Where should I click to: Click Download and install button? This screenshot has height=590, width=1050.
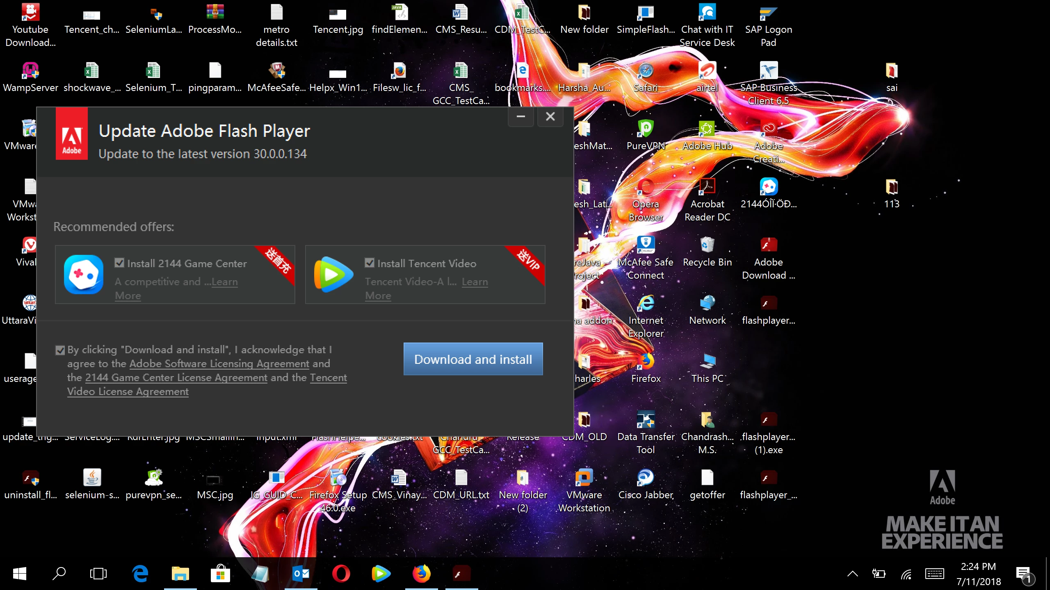(x=473, y=359)
